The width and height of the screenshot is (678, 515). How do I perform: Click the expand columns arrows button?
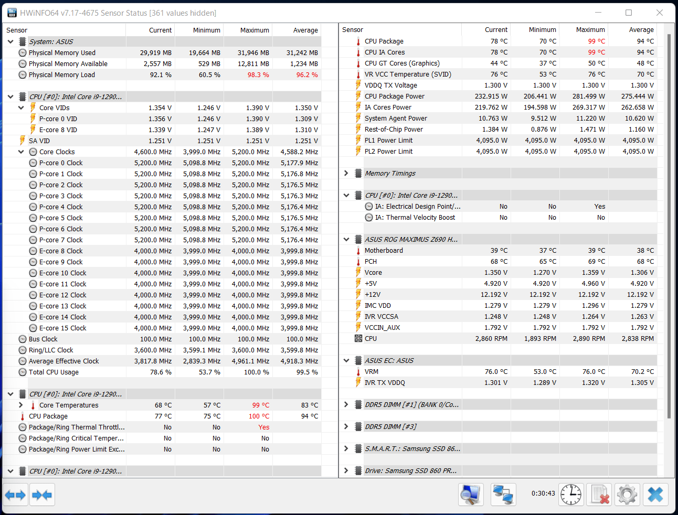[15, 495]
